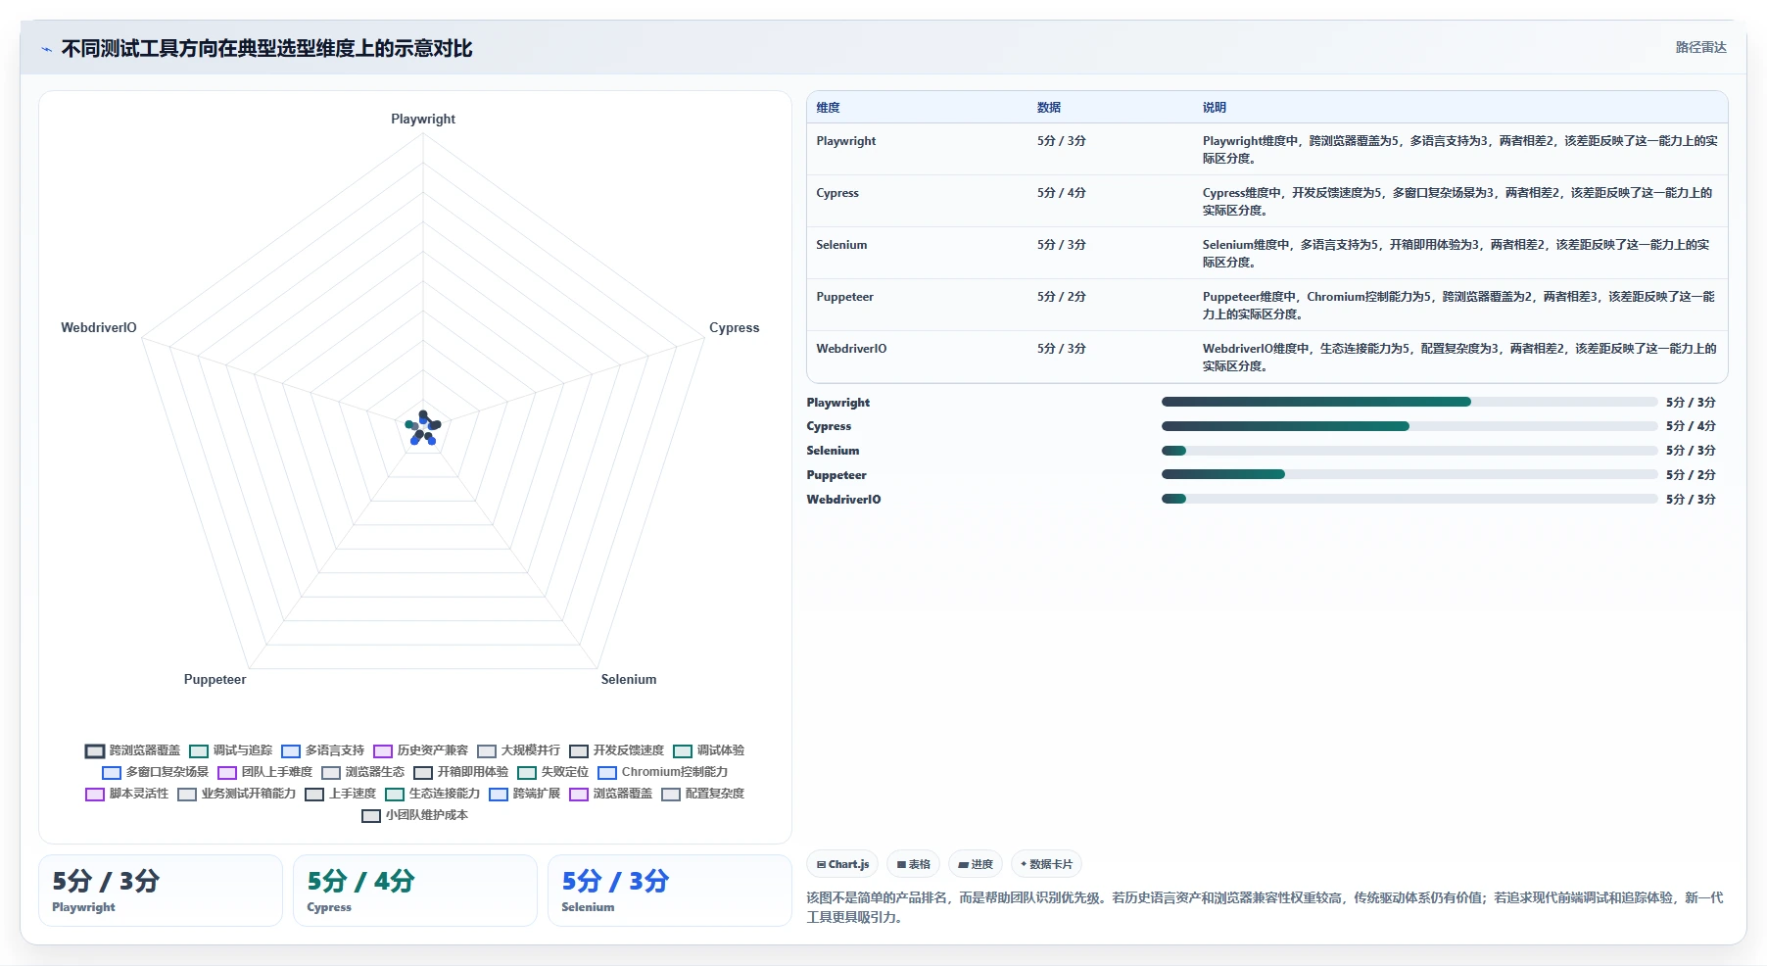Click the 说明 column header
Screen dimensions: 1767x966
coord(1215,108)
